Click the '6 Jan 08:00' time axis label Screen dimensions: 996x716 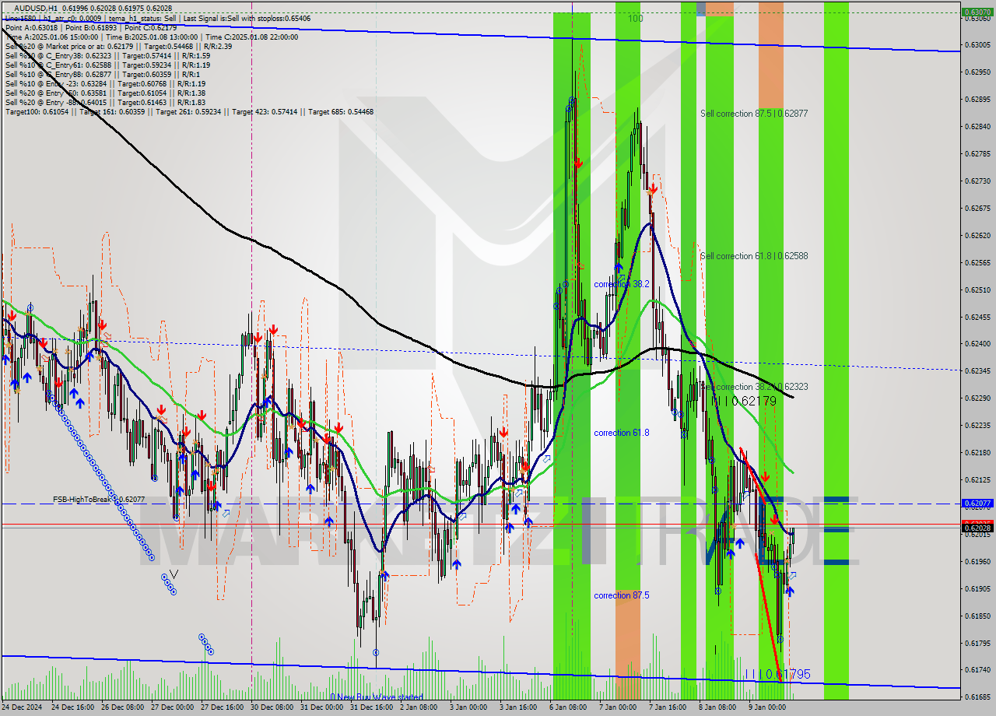pos(568,707)
